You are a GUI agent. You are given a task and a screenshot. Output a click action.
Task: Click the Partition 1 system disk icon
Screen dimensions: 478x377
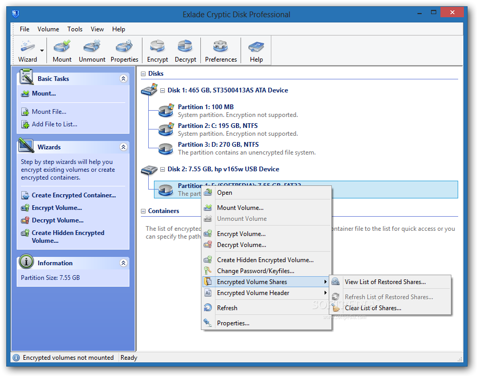coord(166,110)
